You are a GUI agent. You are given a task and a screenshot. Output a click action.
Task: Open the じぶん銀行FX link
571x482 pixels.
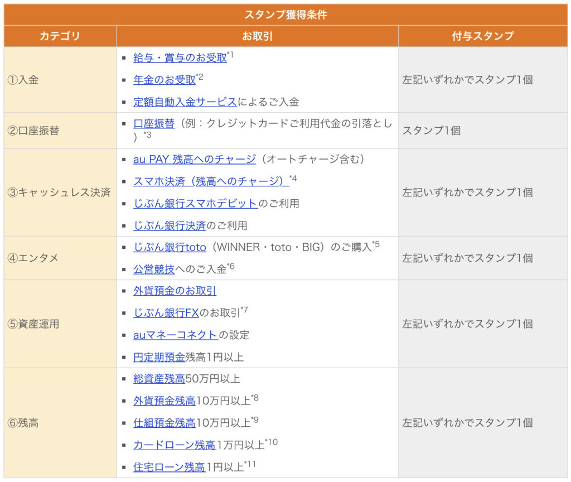point(166,313)
